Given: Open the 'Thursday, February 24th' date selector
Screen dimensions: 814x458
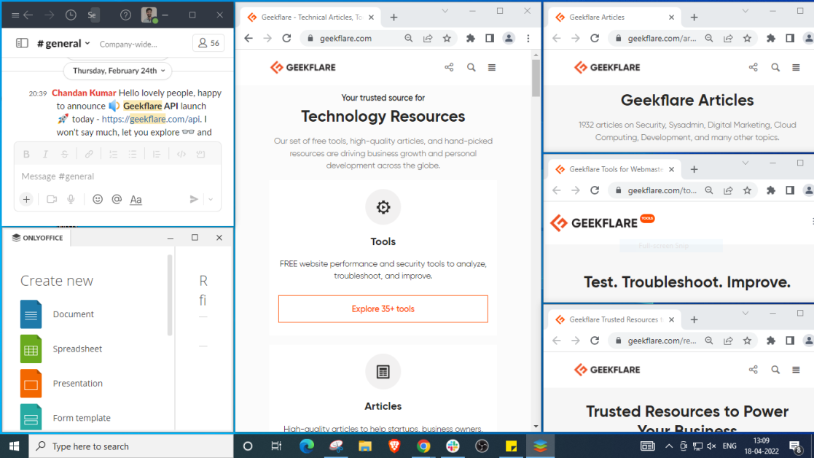Looking at the screenshot, I should point(117,71).
